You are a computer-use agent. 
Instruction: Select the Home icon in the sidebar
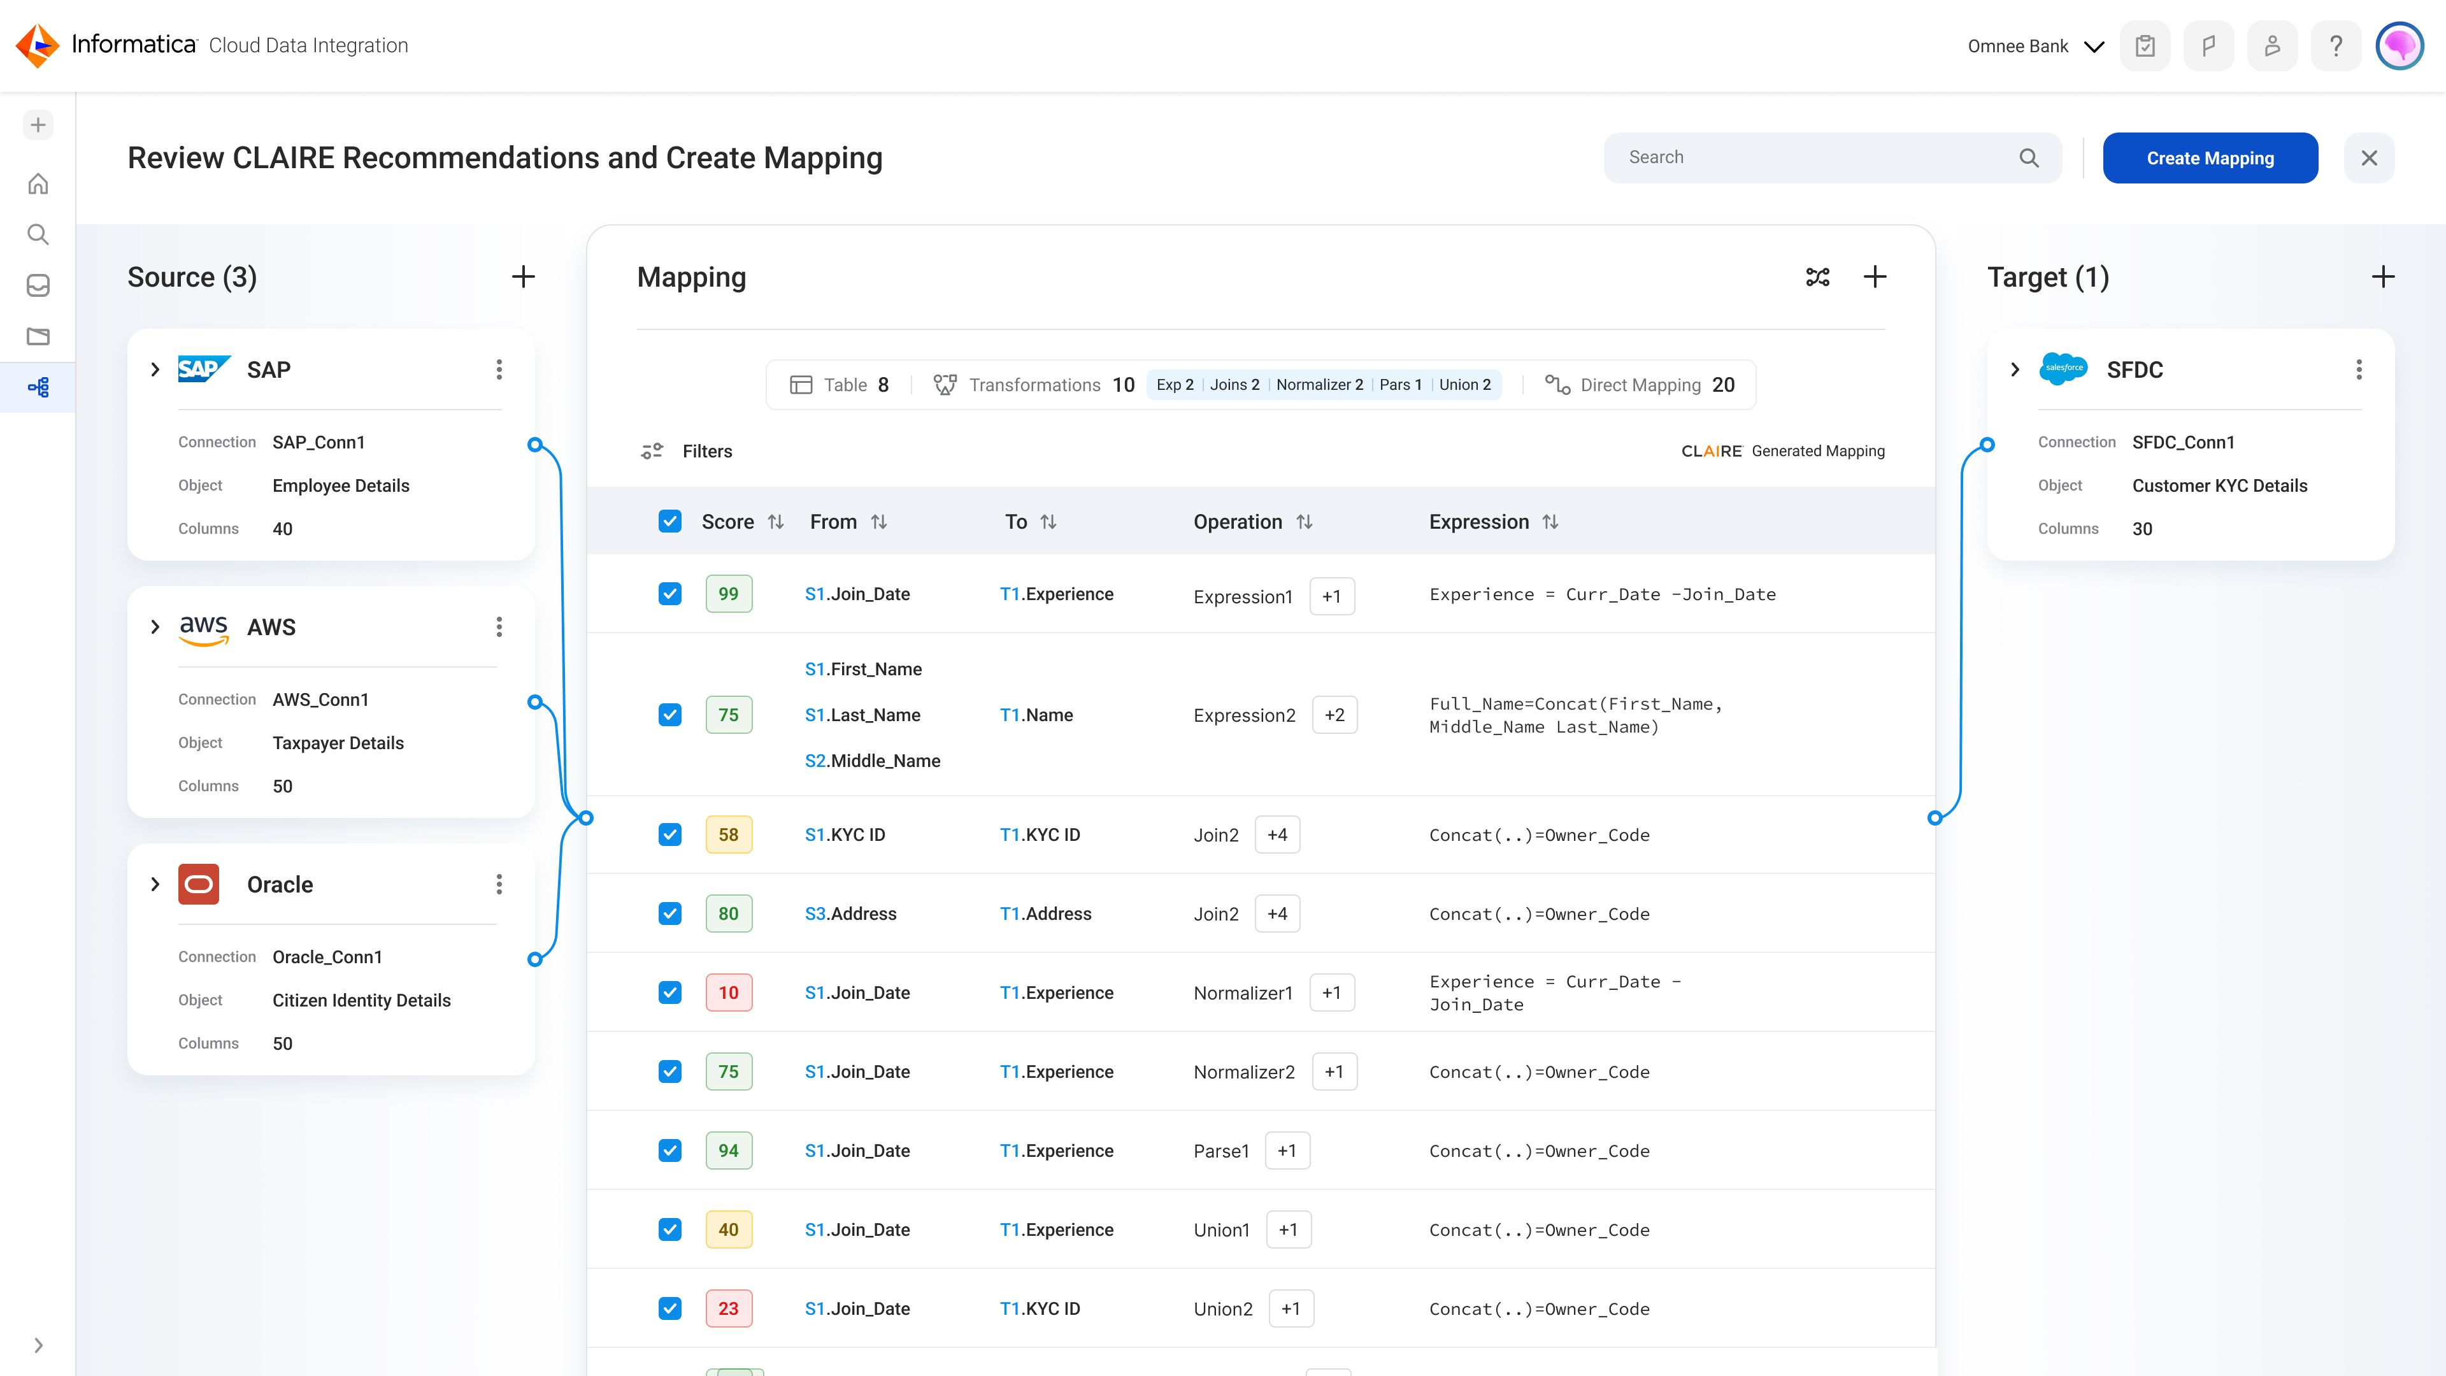[x=38, y=183]
